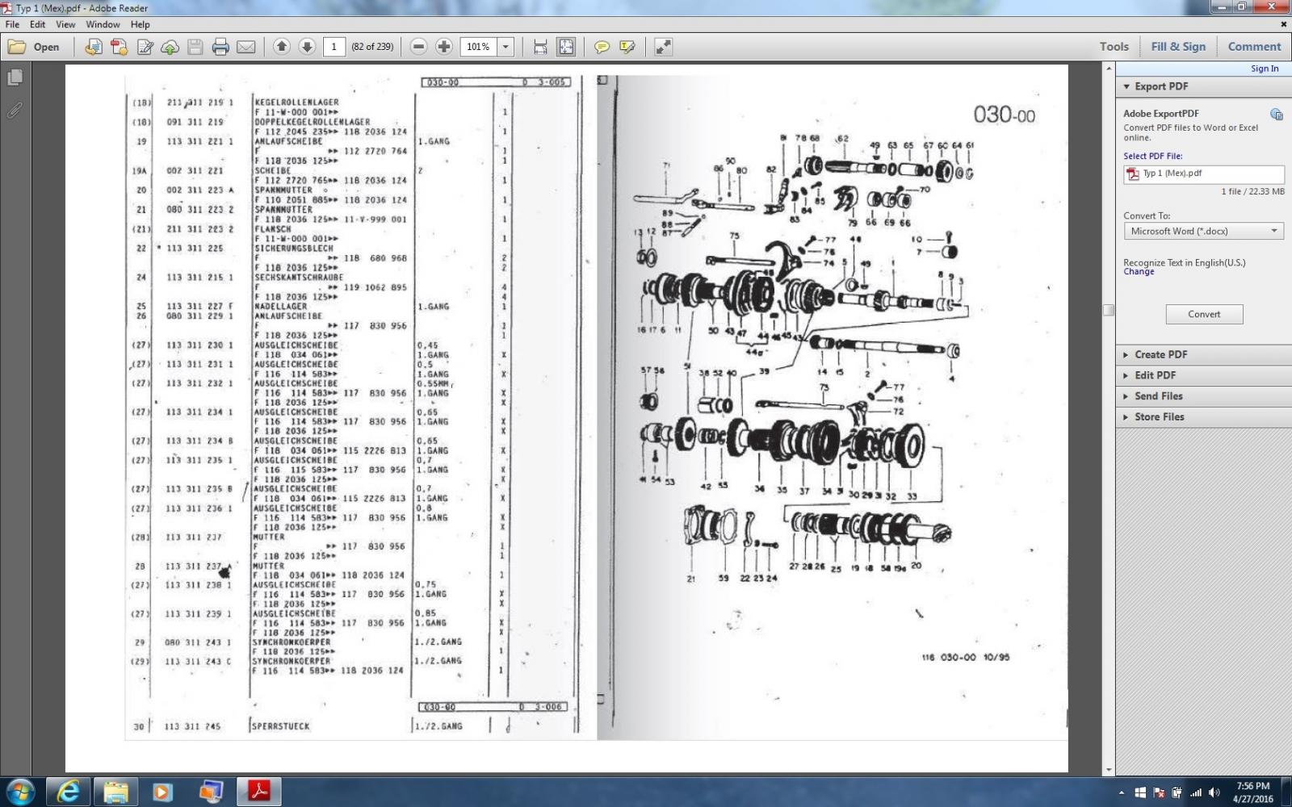Viewport: 1292px width, 807px height.
Task: Open Windows Media Player from taskbar
Action: (162, 792)
